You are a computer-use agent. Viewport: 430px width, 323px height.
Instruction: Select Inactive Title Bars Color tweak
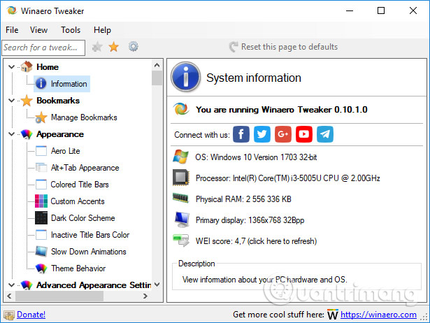tap(90, 235)
